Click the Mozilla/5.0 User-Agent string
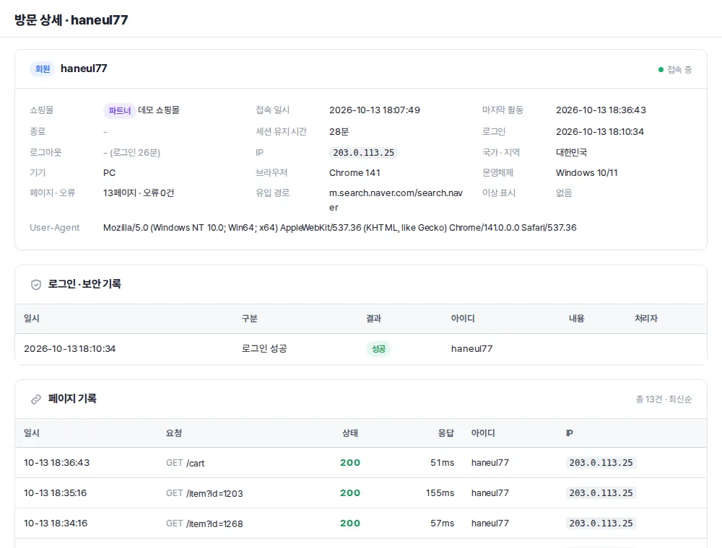The height and width of the screenshot is (548, 722). [x=340, y=228]
